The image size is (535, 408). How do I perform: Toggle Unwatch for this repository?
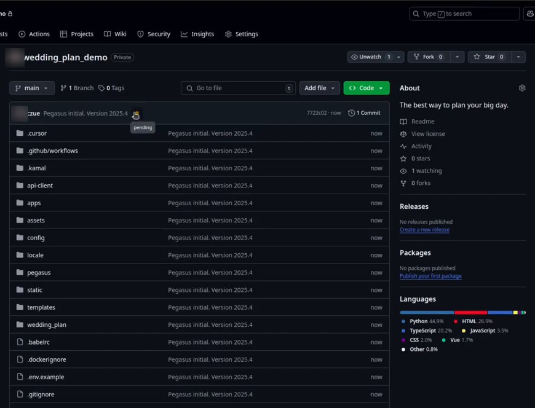370,57
